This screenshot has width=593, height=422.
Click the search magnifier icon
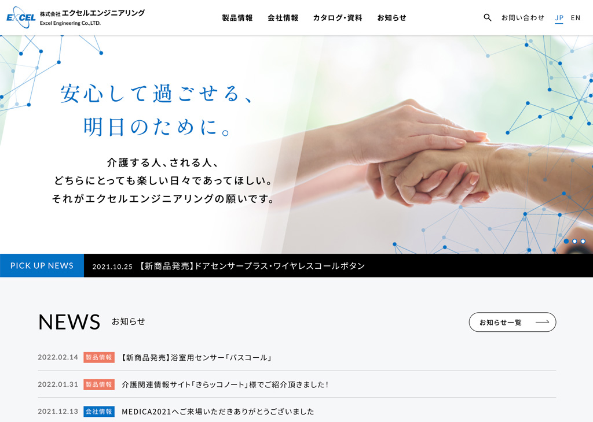tap(488, 17)
